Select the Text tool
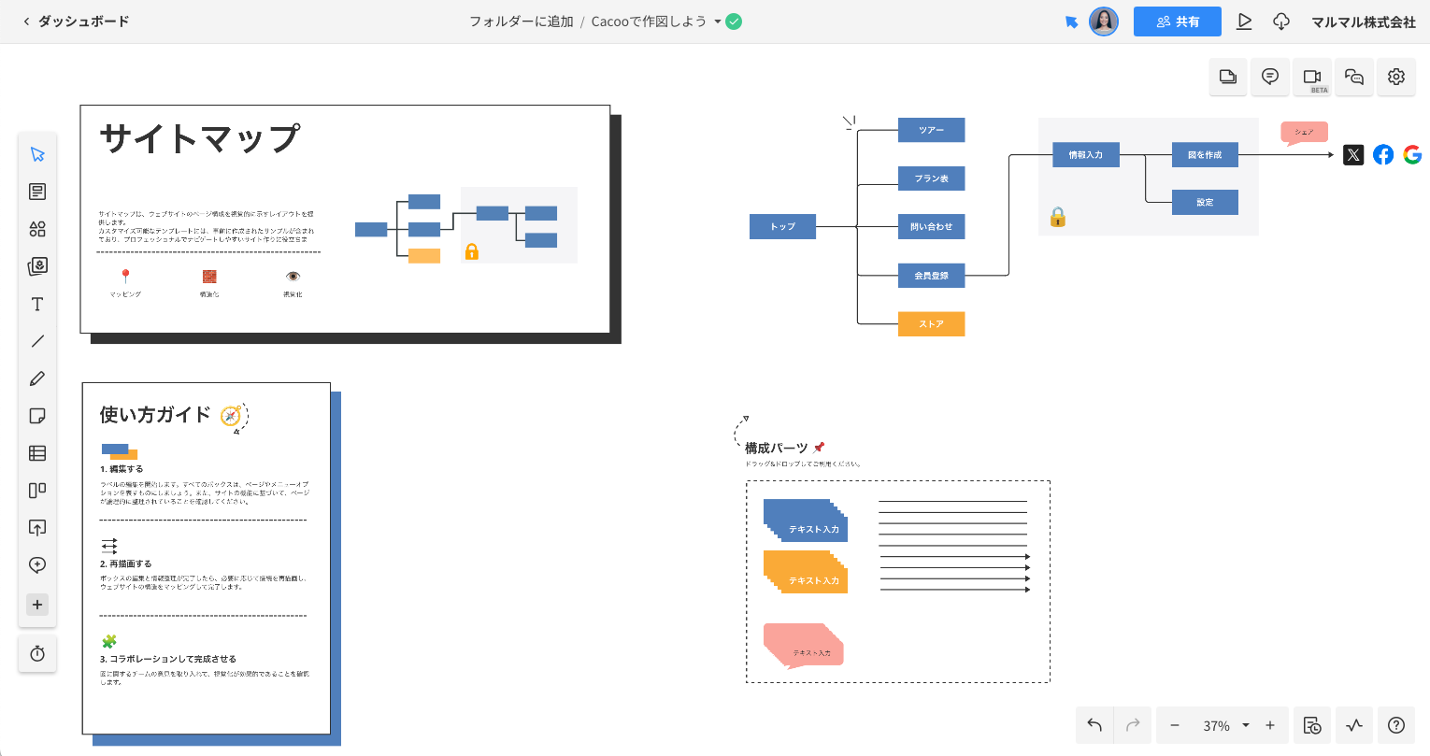The height and width of the screenshot is (756, 1430). [x=37, y=304]
